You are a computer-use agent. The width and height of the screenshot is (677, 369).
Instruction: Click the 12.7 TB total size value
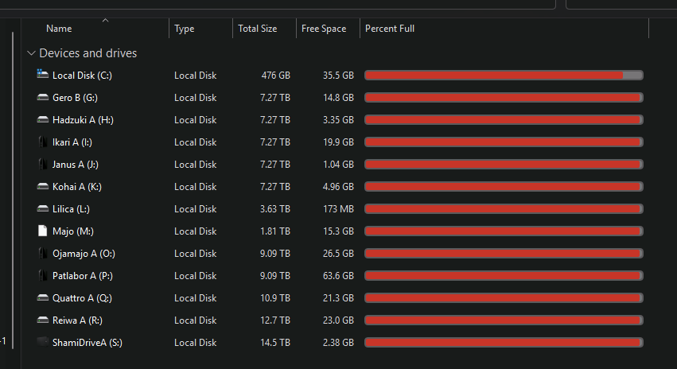275,320
